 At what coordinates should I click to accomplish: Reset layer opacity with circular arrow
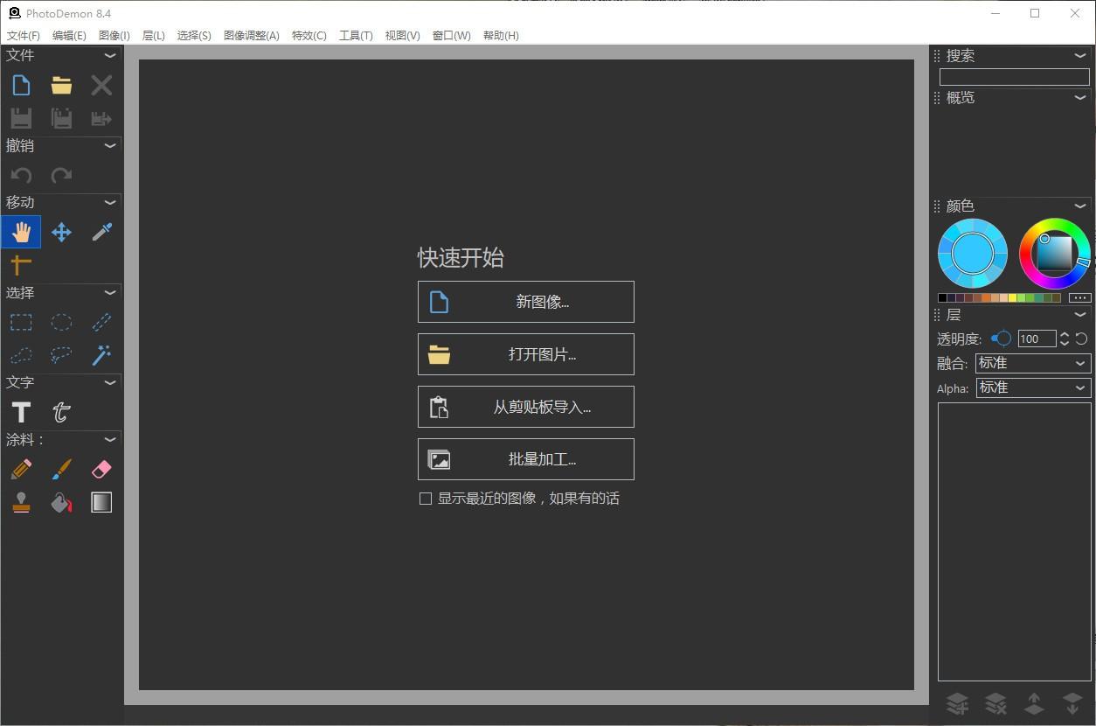coord(1081,339)
